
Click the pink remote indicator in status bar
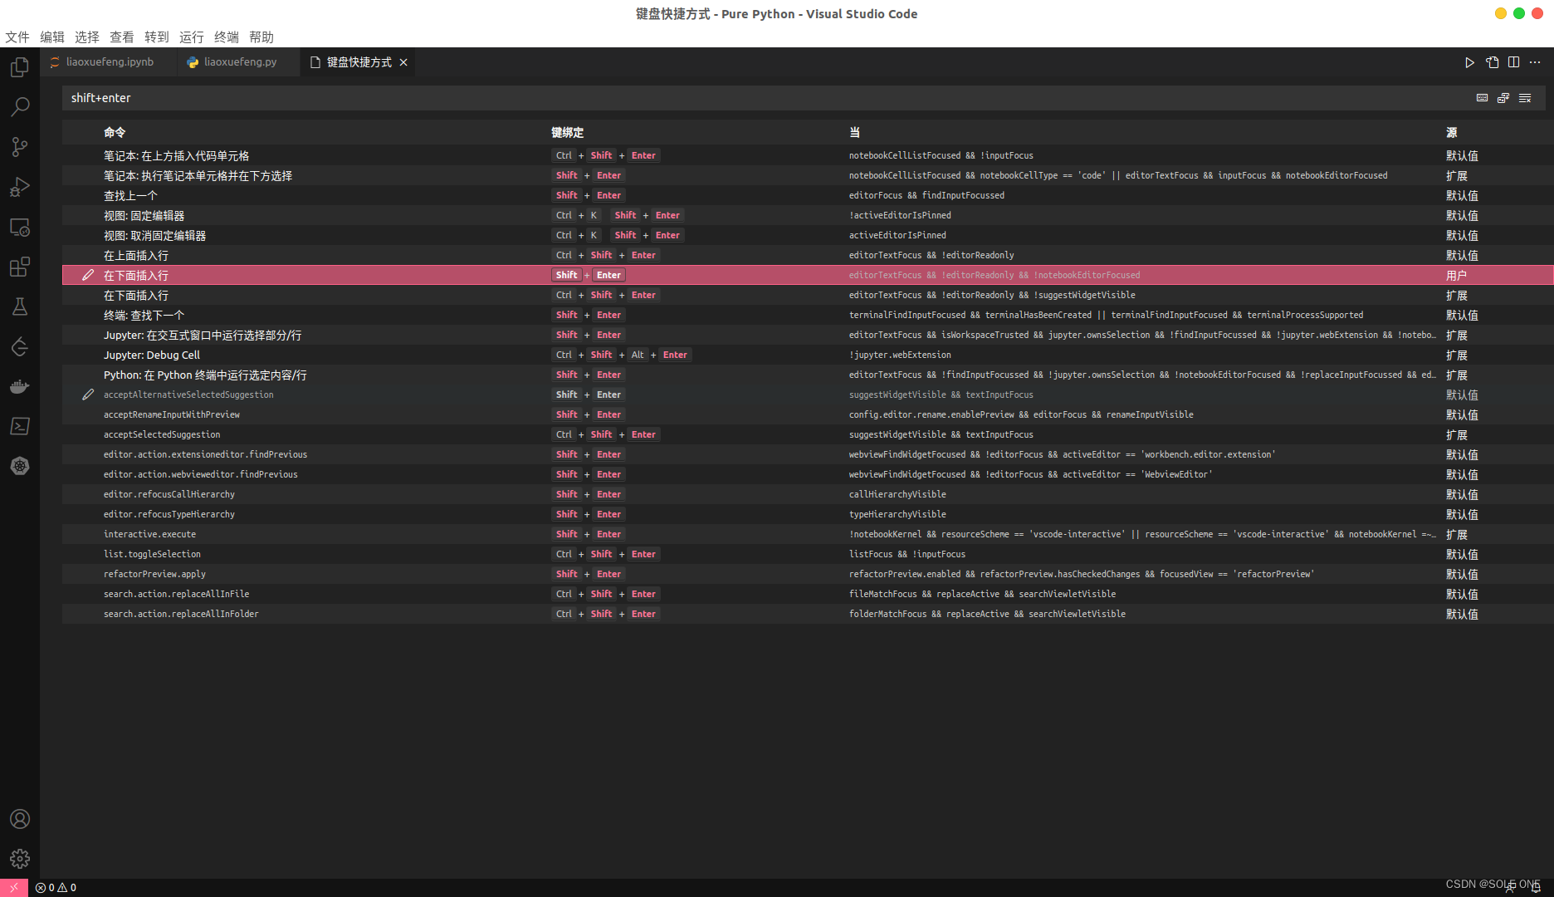tap(12, 887)
